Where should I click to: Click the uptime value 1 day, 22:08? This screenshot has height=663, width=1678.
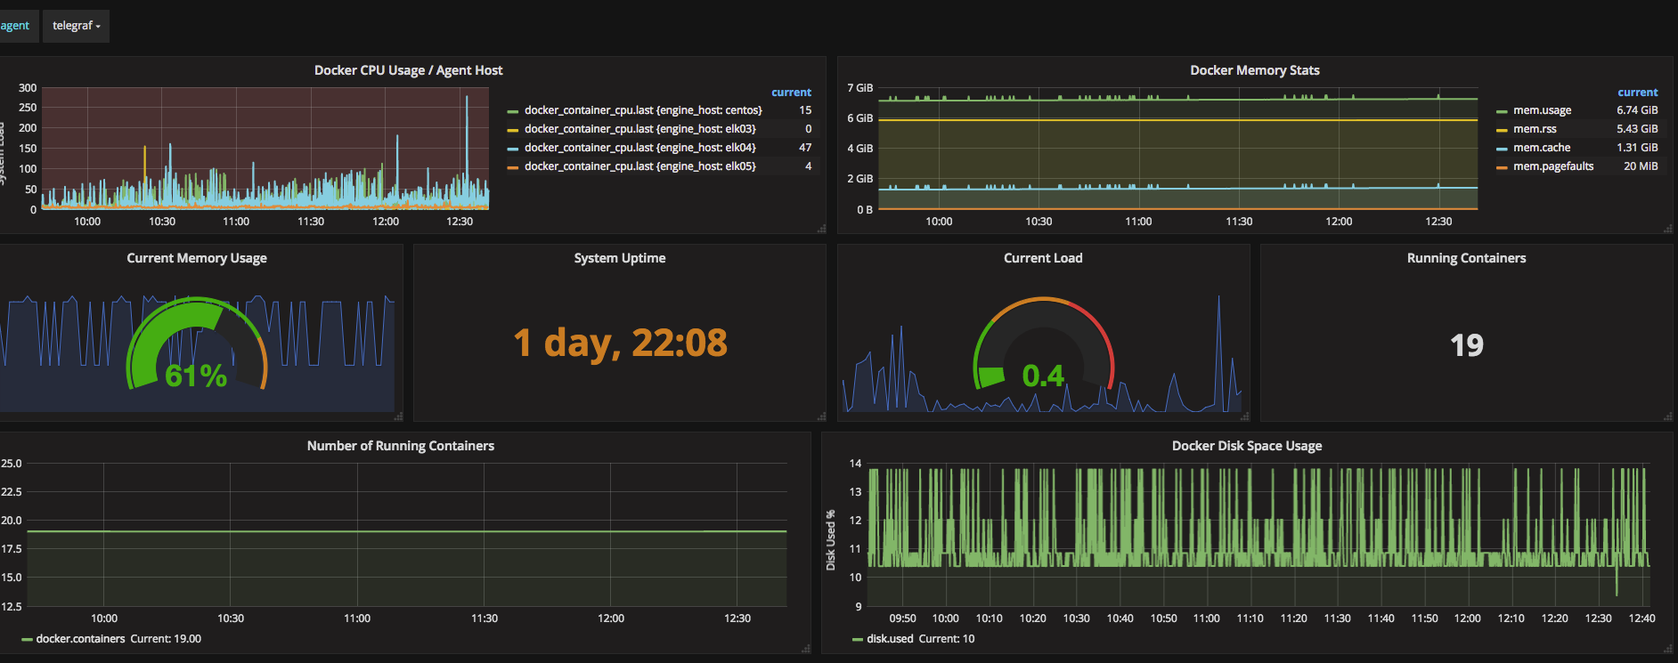point(620,343)
